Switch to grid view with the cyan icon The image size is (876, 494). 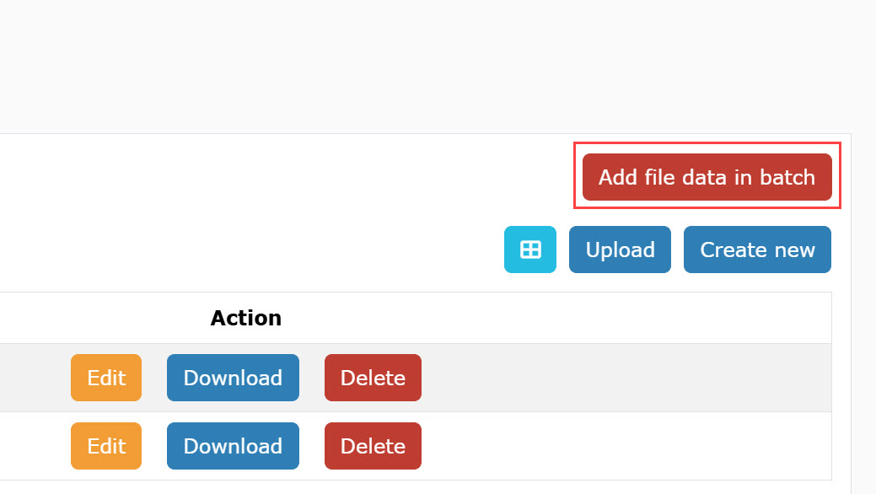pos(529,250)
